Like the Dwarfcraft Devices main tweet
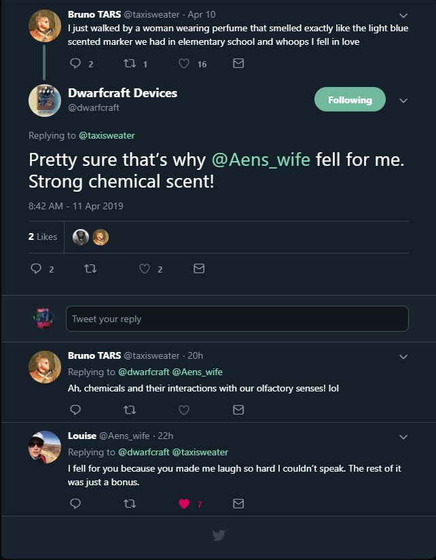This screenshot has width=436, height=560. tap(144, 269)
